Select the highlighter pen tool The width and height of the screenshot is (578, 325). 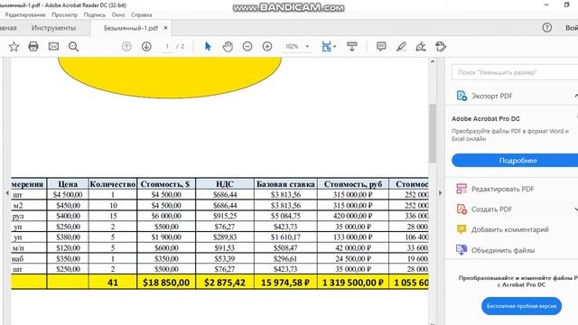[x=401, y=46]
